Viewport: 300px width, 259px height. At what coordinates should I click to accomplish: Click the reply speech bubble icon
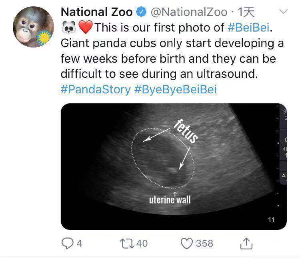point(68,243)
